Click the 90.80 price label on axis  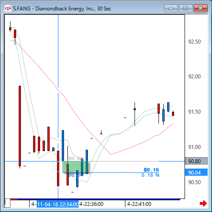point(196,161)
